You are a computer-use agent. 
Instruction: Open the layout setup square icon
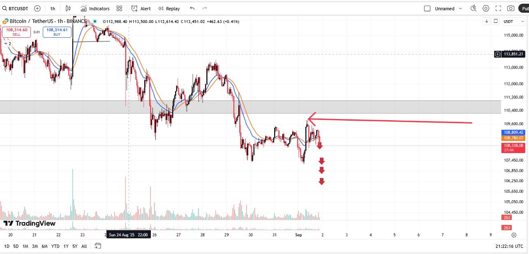[427, 8]
